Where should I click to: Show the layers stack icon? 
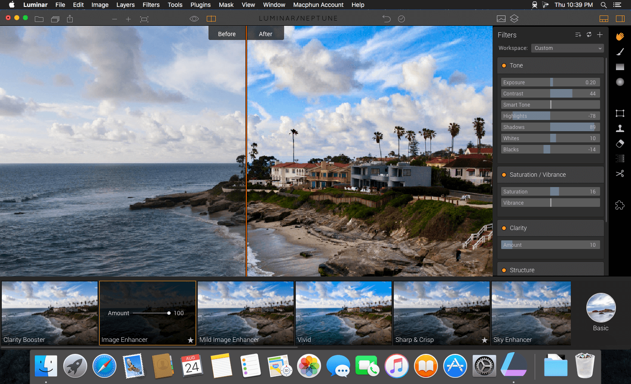514,19
